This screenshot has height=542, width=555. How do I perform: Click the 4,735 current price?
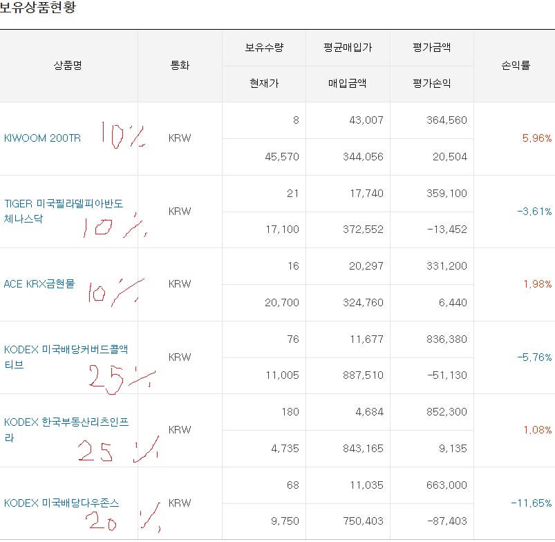point(285,449)
